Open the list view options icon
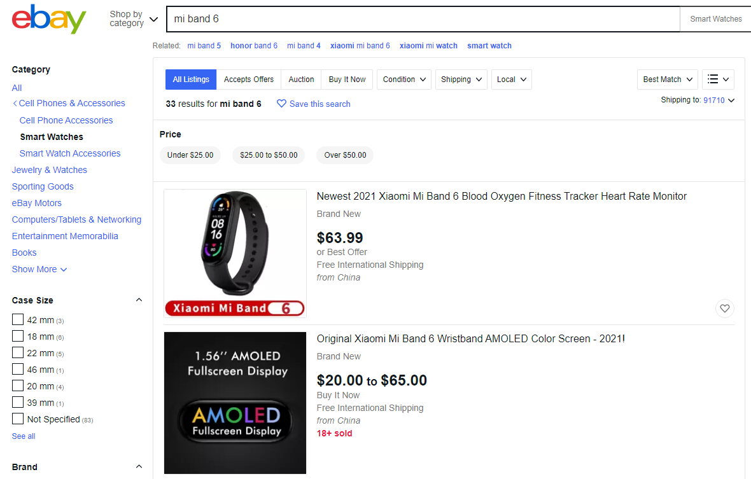The height and width of the screenshot is (479, 751). [718, 80]
